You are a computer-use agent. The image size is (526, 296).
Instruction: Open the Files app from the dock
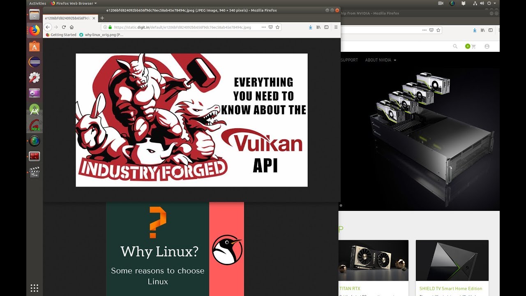point(35,15)
